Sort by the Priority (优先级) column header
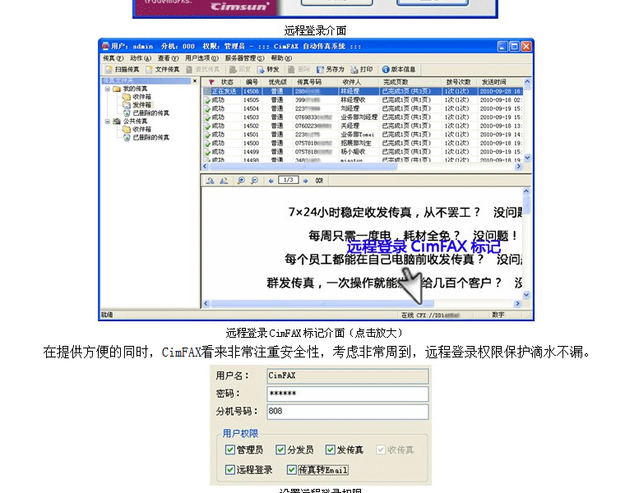Screen dimensions: 625x493 coord(277,82)
